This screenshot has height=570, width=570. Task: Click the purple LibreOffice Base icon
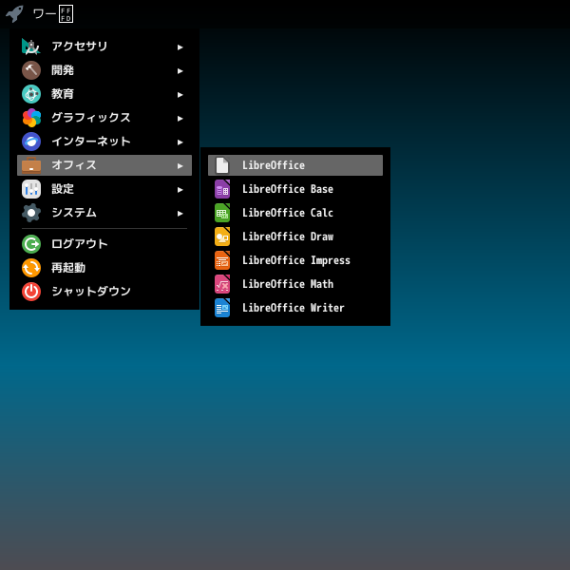[222, 189]
